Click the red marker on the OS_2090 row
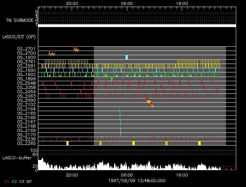 (x=148, y=100)
